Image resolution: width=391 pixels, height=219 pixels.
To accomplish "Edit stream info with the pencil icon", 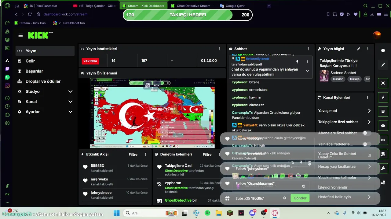I will 359,49.
